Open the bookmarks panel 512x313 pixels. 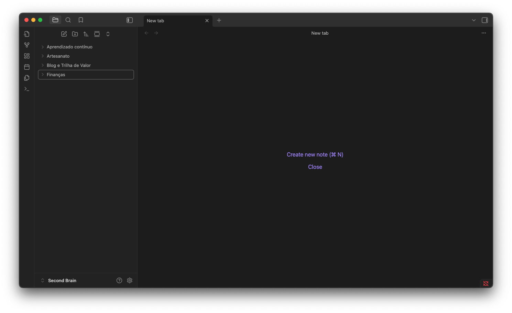pyautogui.click(x=81, y=20)
